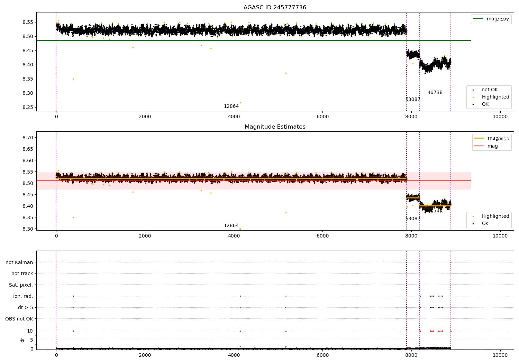
Task: Click the OK legend entry in the middle plot
Action: (481, 224)
